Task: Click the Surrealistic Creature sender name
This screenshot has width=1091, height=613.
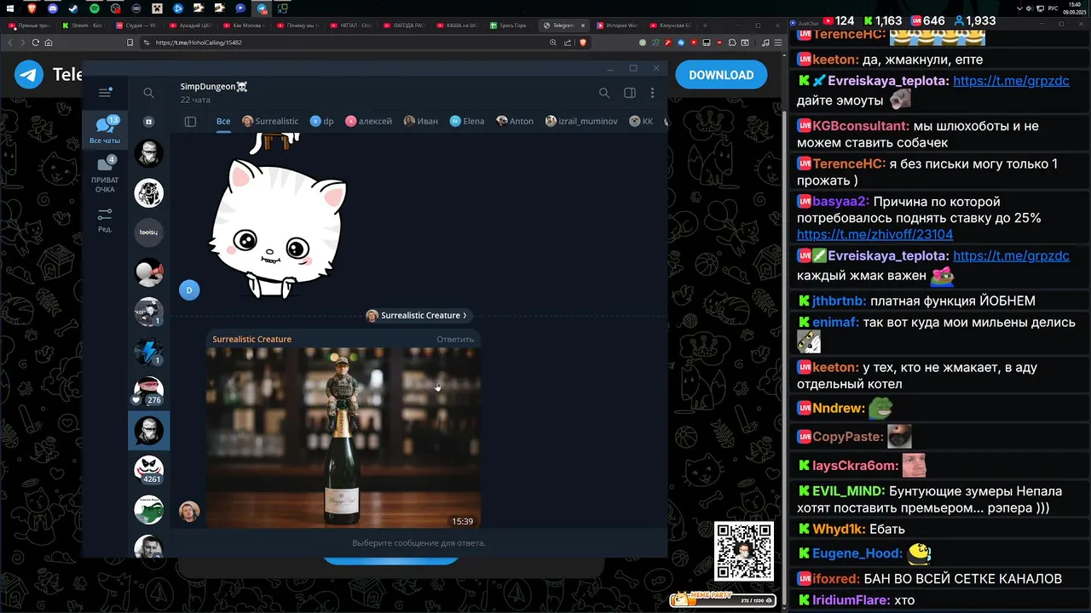Action: (x=251, y=339)
